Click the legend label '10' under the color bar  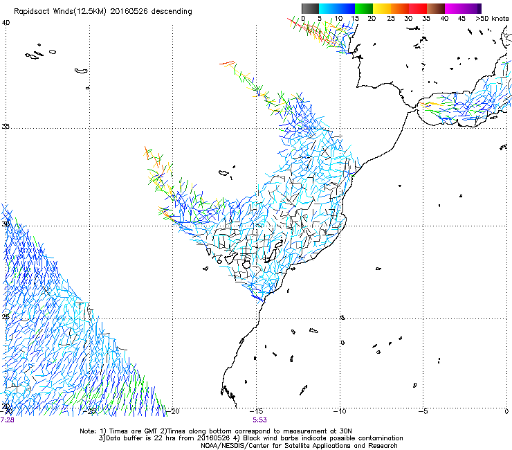[338, 18]
